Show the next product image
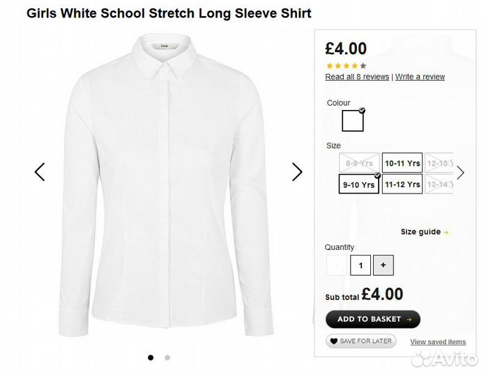The width and height of the screenshot is (486, 376). click(x=297, y=172)
